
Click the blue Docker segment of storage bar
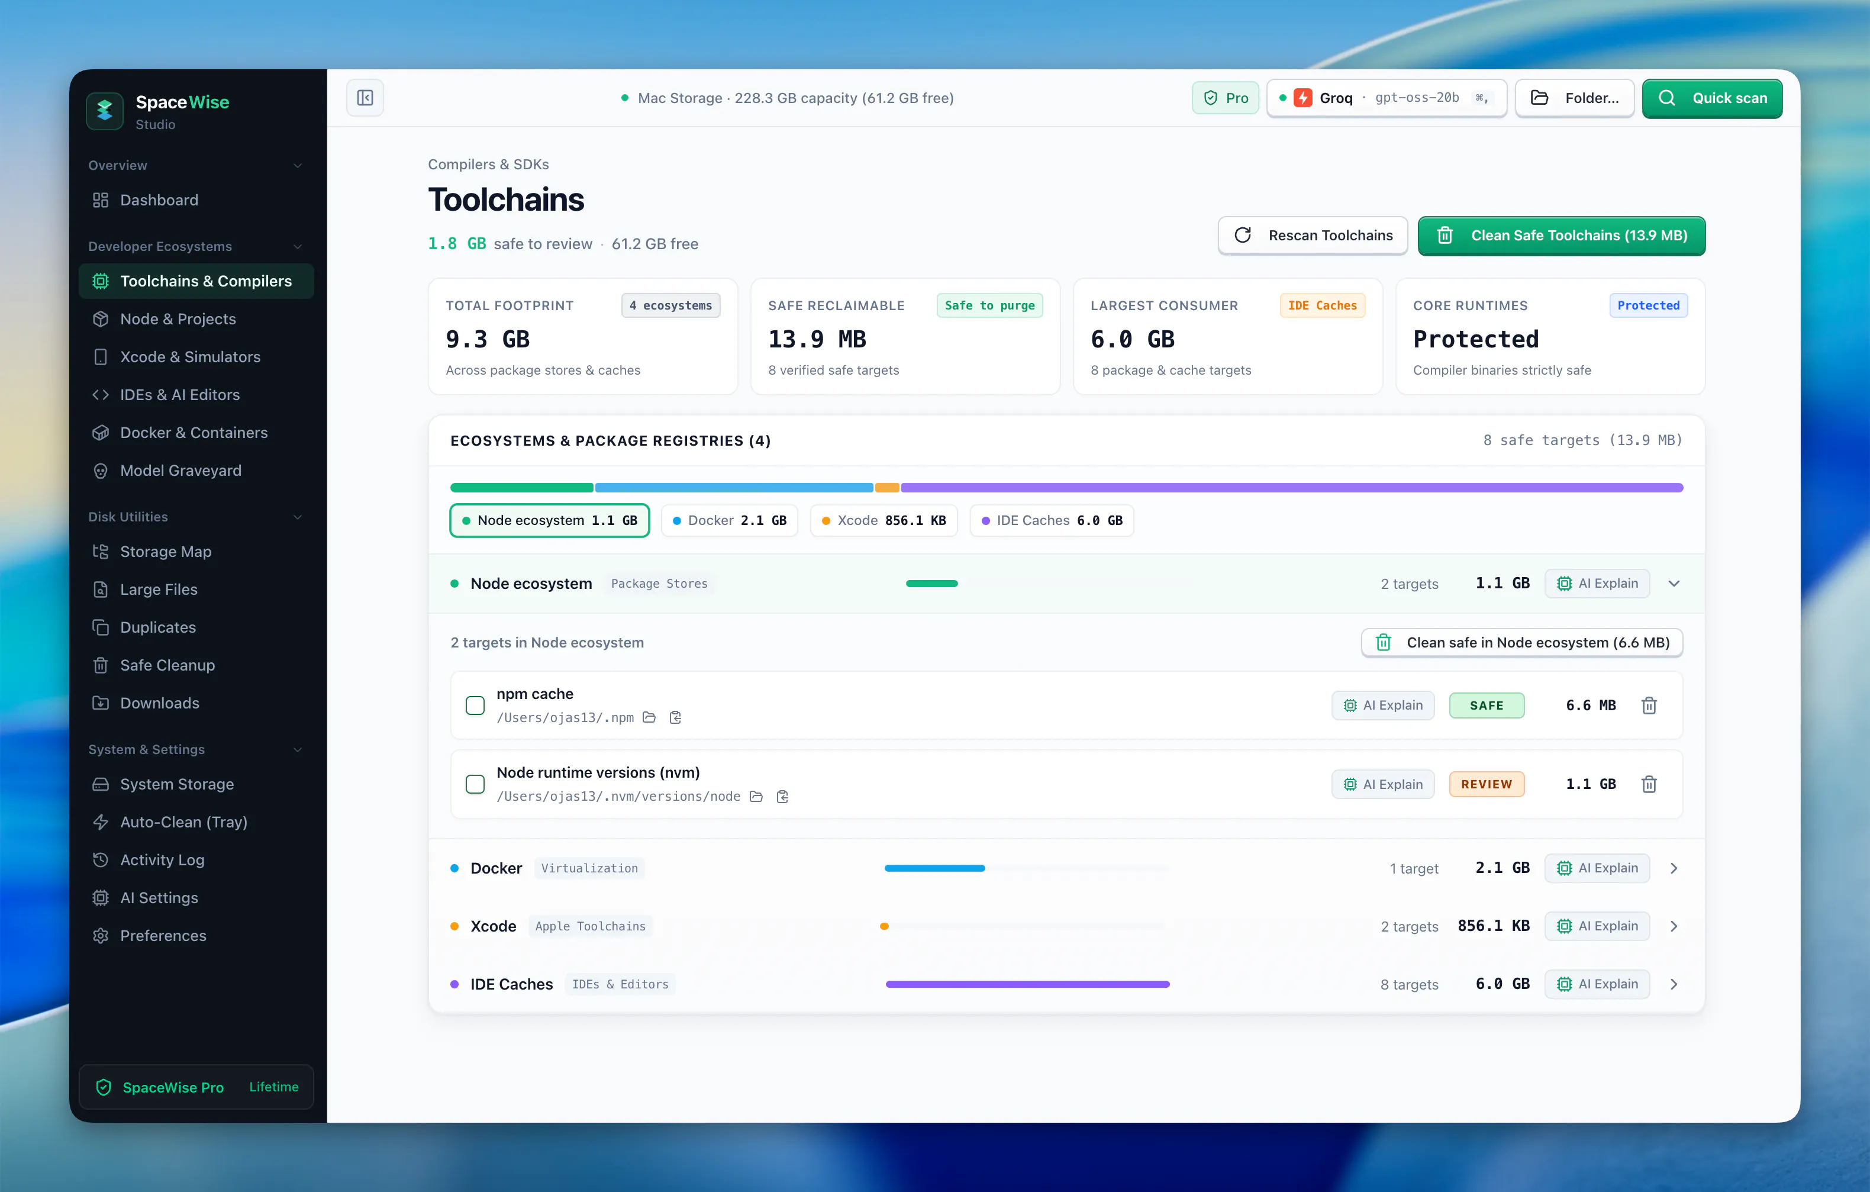coord(734,488)
